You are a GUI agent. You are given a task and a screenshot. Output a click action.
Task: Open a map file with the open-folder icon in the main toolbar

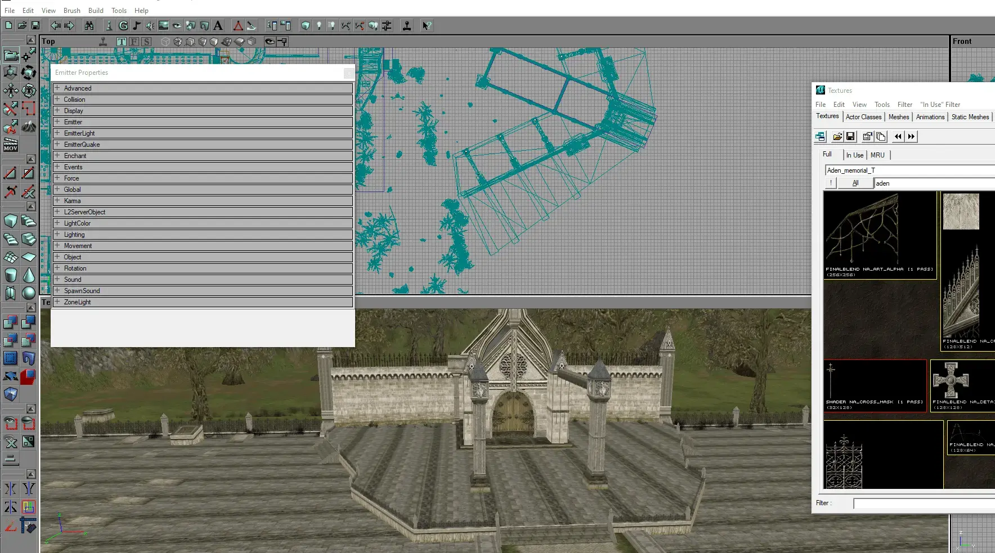click(22, 25)
